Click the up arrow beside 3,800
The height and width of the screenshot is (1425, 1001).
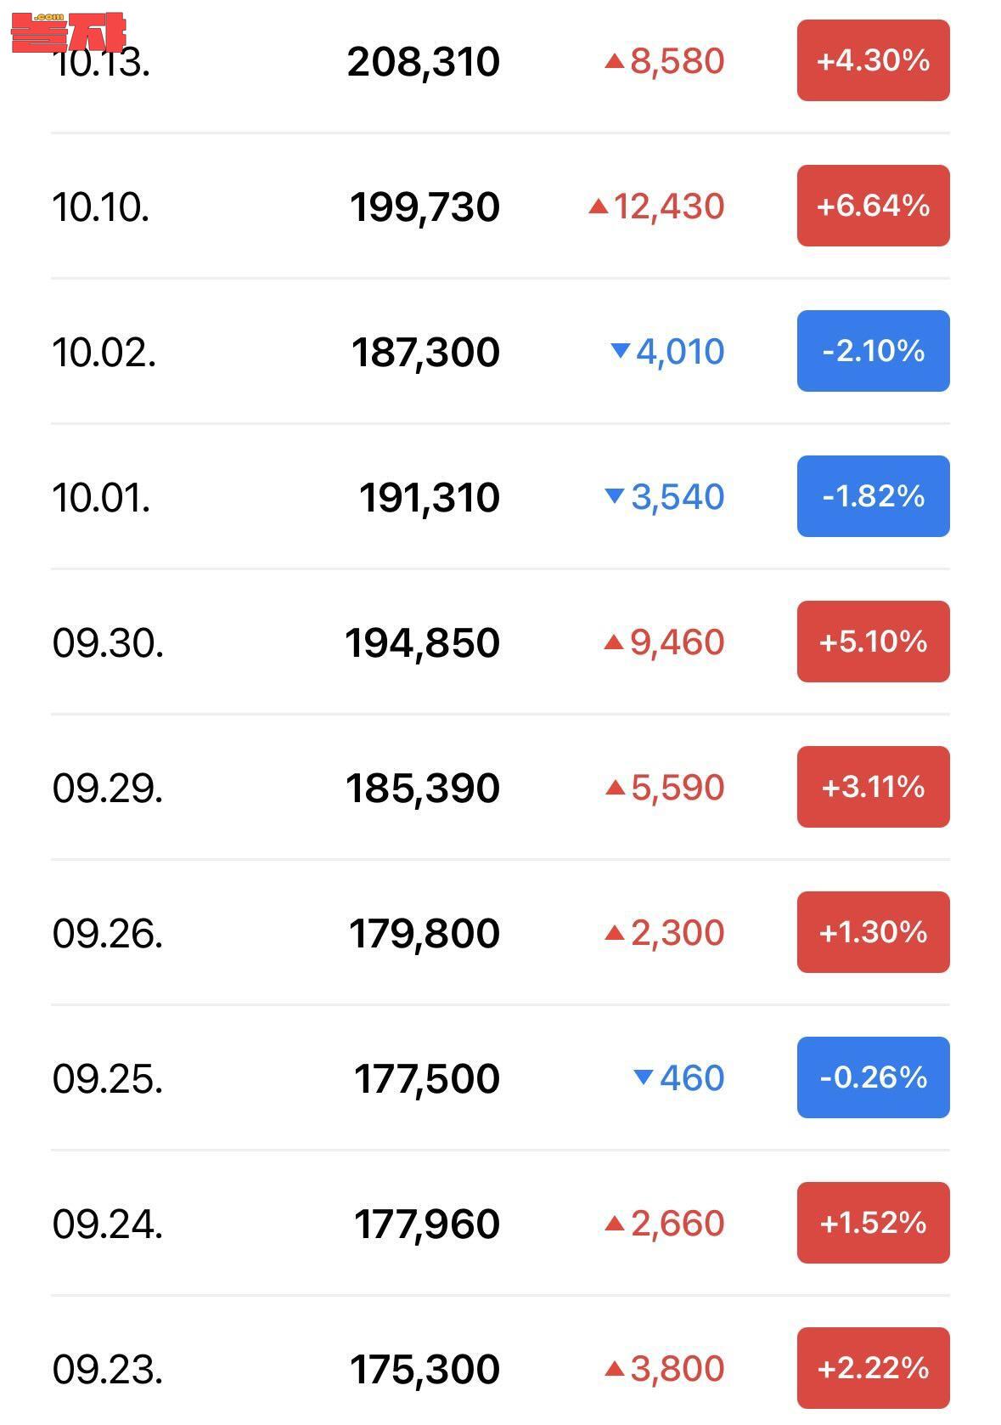click(615, 1369)
